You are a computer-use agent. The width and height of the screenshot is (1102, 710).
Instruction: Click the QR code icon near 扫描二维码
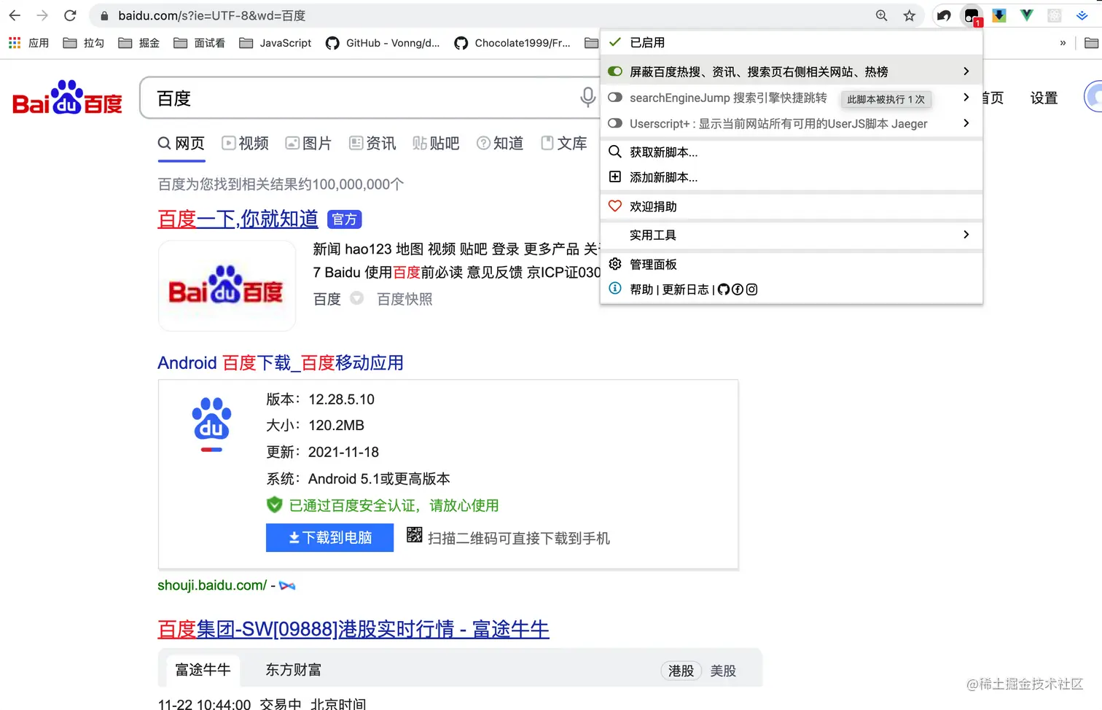click(x=414, y=535)
